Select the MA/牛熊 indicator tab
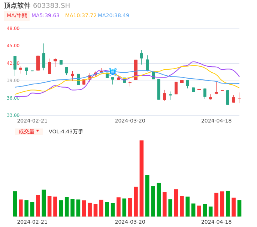 [17, 16]
